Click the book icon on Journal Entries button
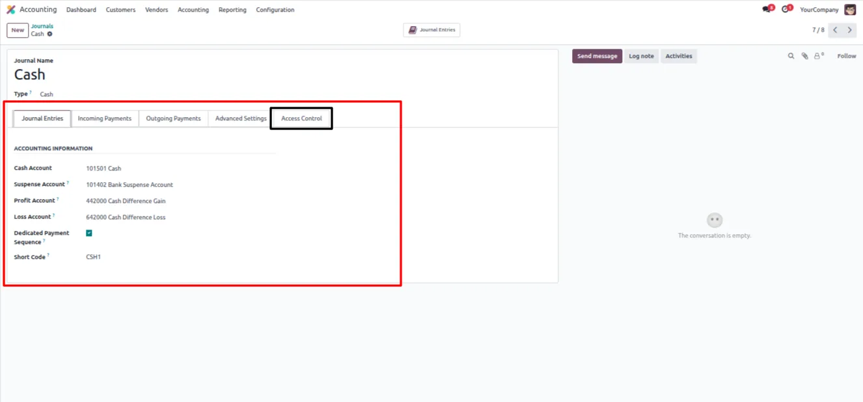 [x=413, y=30]
